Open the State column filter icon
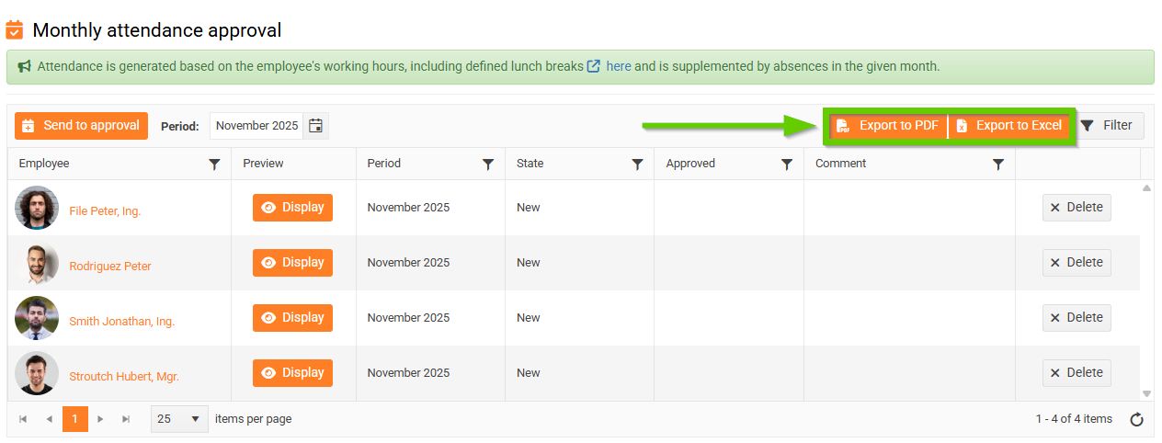Viewport: 1162px width, 443px height. pos(637,165)
